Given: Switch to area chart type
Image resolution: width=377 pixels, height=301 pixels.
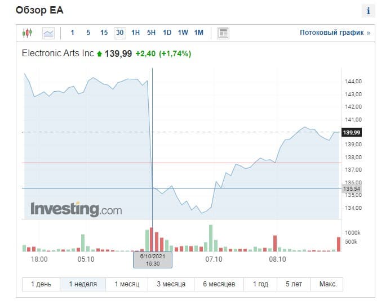Looking at the screenshot, I should tap(48, 33).
